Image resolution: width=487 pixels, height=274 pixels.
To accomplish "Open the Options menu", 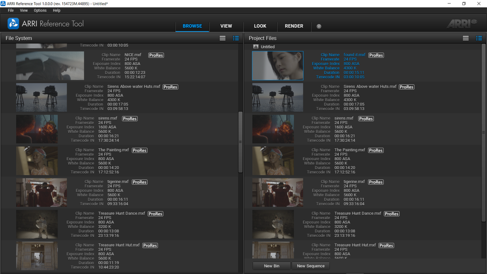I will click(x=40, y=11).
